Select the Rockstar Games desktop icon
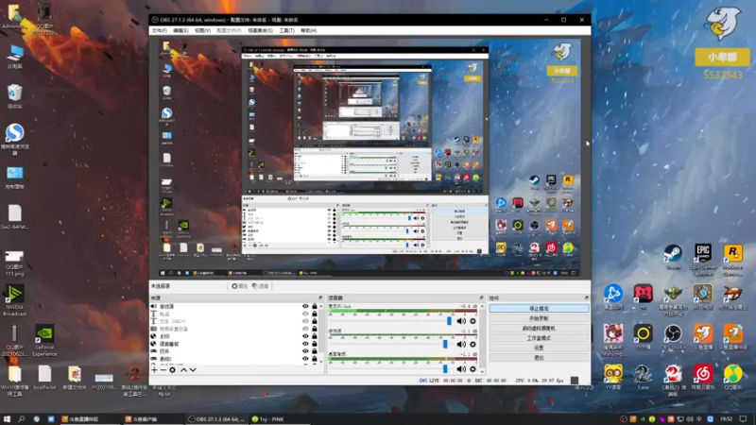 (x=733, y=261)
